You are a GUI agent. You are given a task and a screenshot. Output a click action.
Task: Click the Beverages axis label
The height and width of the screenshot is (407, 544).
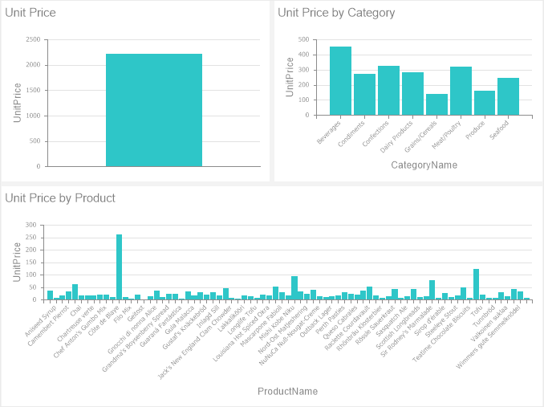click(330, 131)
